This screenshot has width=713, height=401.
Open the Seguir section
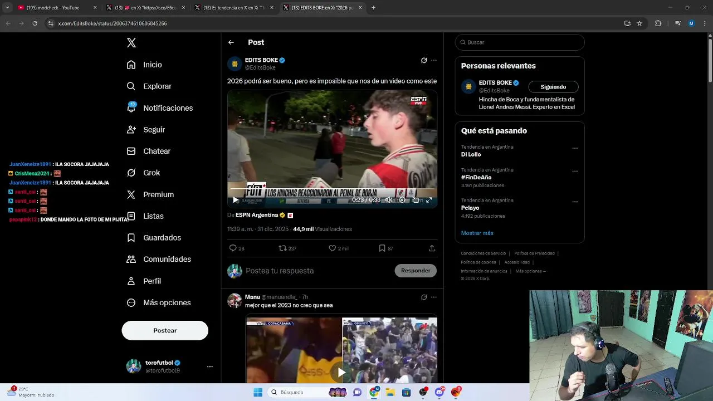coord(145,129)
